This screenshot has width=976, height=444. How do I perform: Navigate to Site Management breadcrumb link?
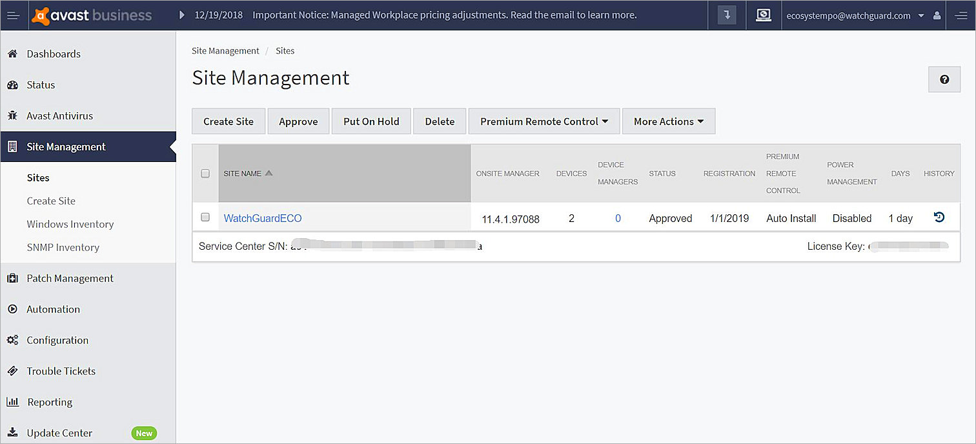tap(225, 50)
